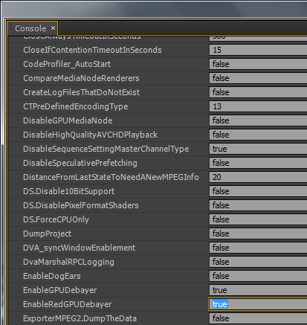The width and height of the screenshot is (307, 325).
Task: Click the DumpProject value field
Action: [x=258, y=234]
